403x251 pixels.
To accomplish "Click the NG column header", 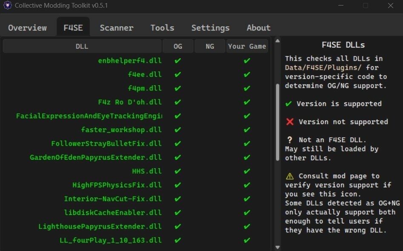I will [x=210, y=46].
